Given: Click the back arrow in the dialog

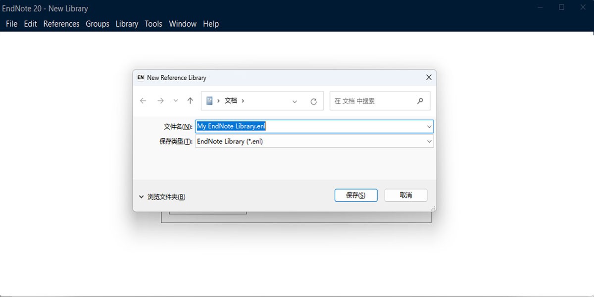Looking at the screenshot, I should 143,101.
